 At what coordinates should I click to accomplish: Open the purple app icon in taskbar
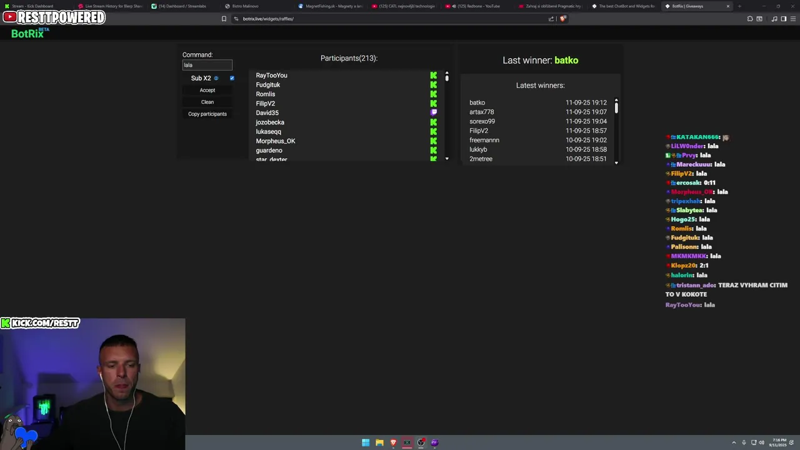coord(434,442)
